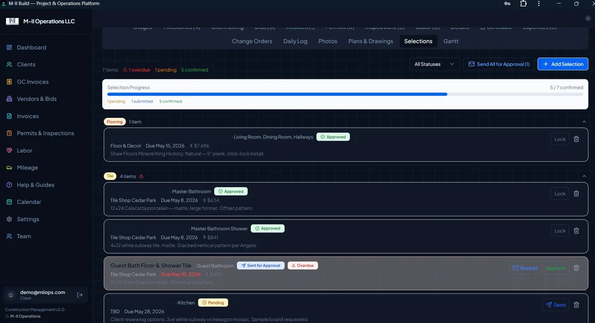
Task: Open Permits & Inspections
Action: (x=46, y=133)
